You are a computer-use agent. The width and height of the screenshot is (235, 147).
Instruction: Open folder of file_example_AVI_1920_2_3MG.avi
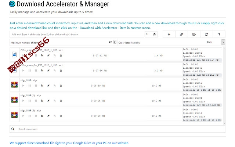click(42, 71)
